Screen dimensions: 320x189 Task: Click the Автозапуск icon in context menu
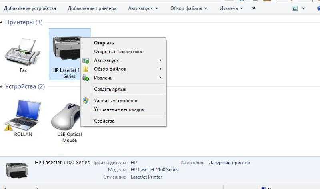pyautogui.click(x=86, y=60)
